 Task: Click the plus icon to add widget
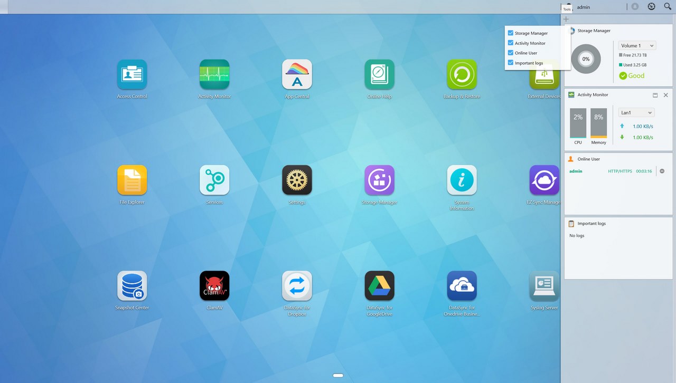click(566, 20)
